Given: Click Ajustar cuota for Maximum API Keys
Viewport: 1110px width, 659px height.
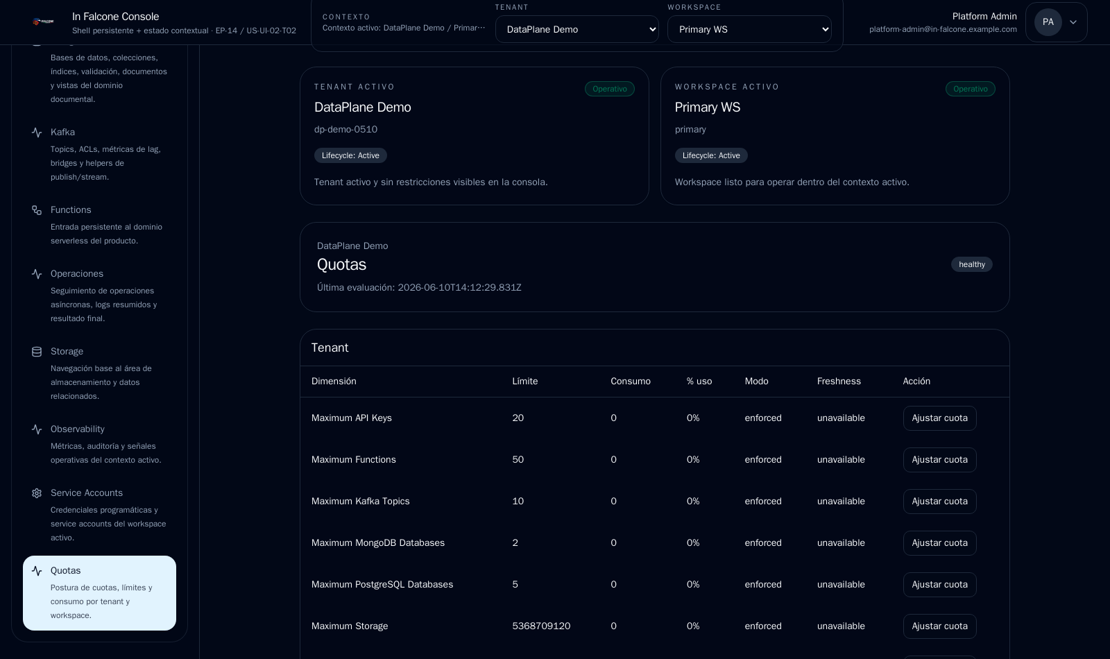Looking at the screenshot, I should [939, 418].
